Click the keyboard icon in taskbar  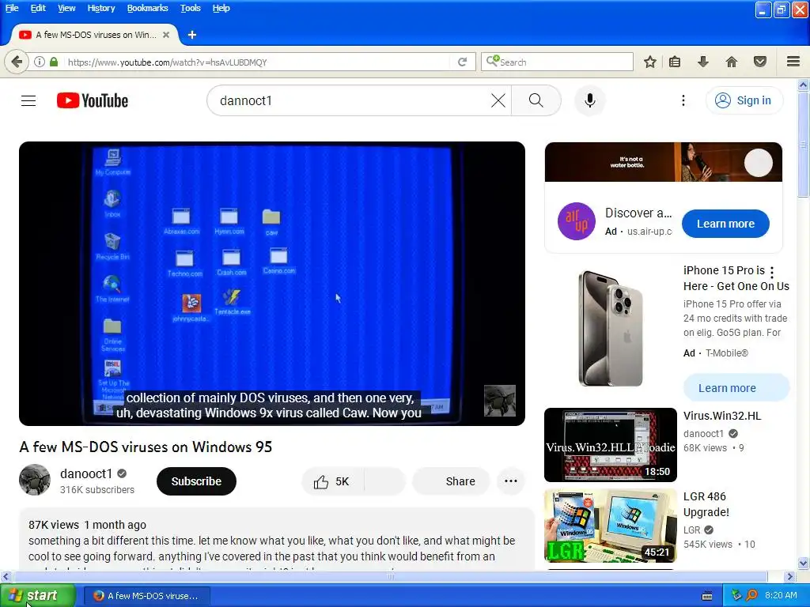[707, 596]
